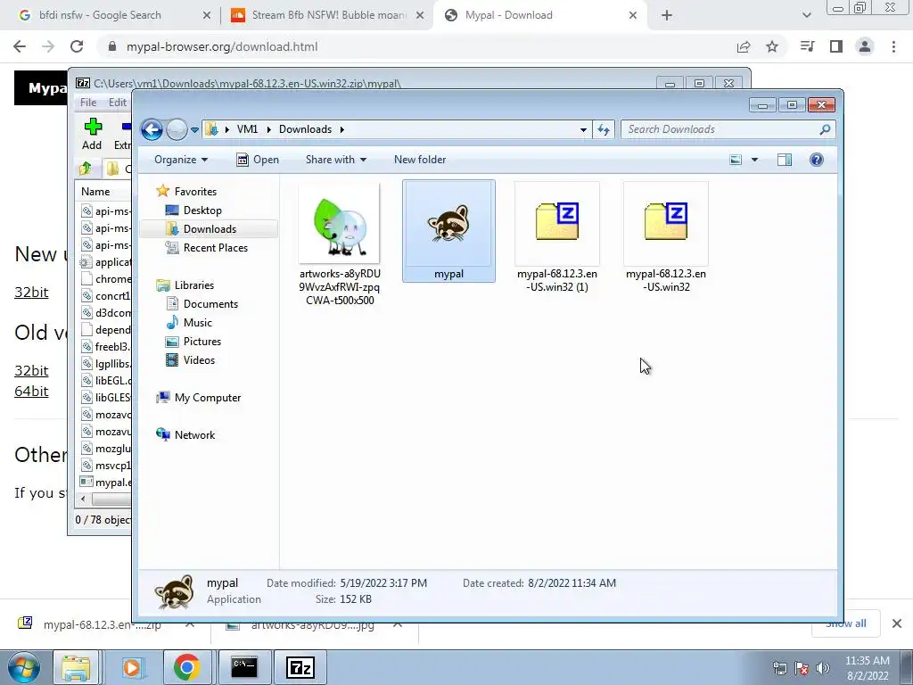Screen dimensions: 913x685
Task: Click the Refresh button beside Explorer address bar
Action: (604, 129)
